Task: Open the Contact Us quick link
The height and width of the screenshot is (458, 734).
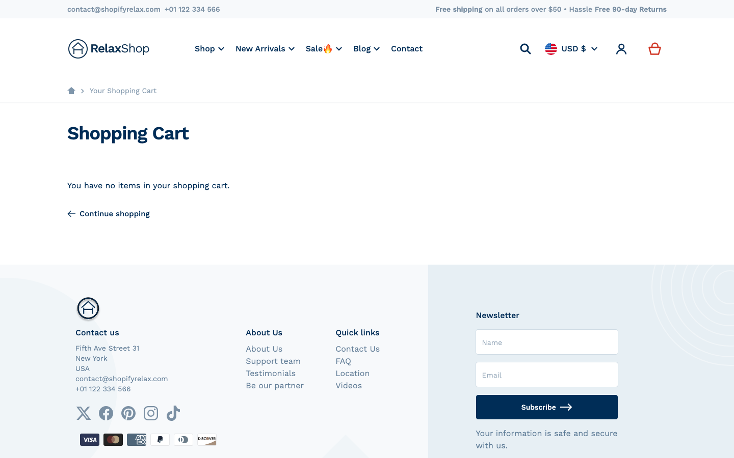Action: coord(358,349)
